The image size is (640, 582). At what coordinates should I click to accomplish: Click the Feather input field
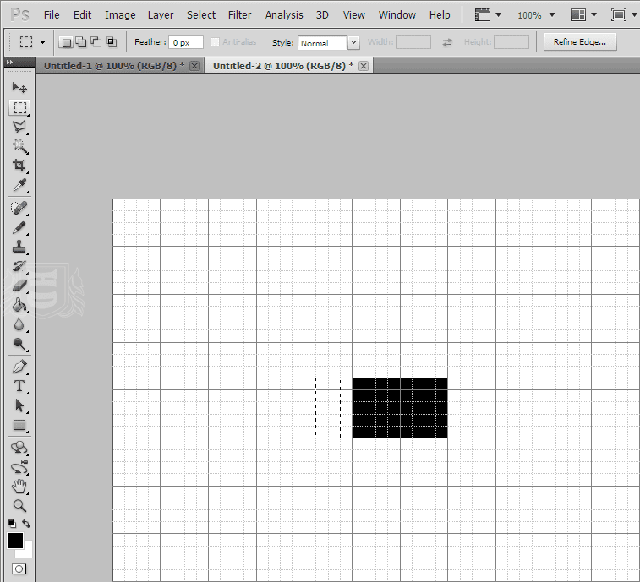click(186, 42)
